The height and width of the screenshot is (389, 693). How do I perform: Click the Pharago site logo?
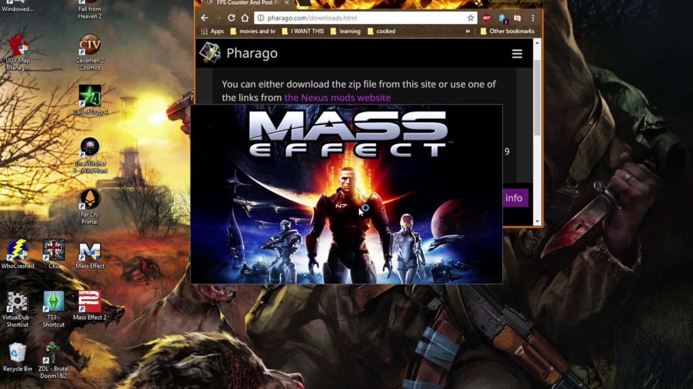210,53
